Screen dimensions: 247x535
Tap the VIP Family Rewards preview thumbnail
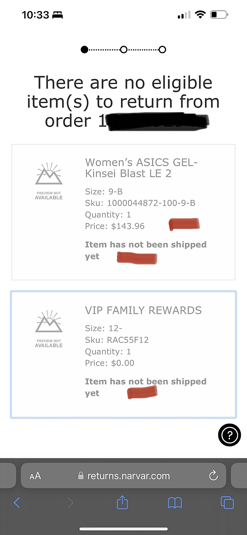click(49, 329)
